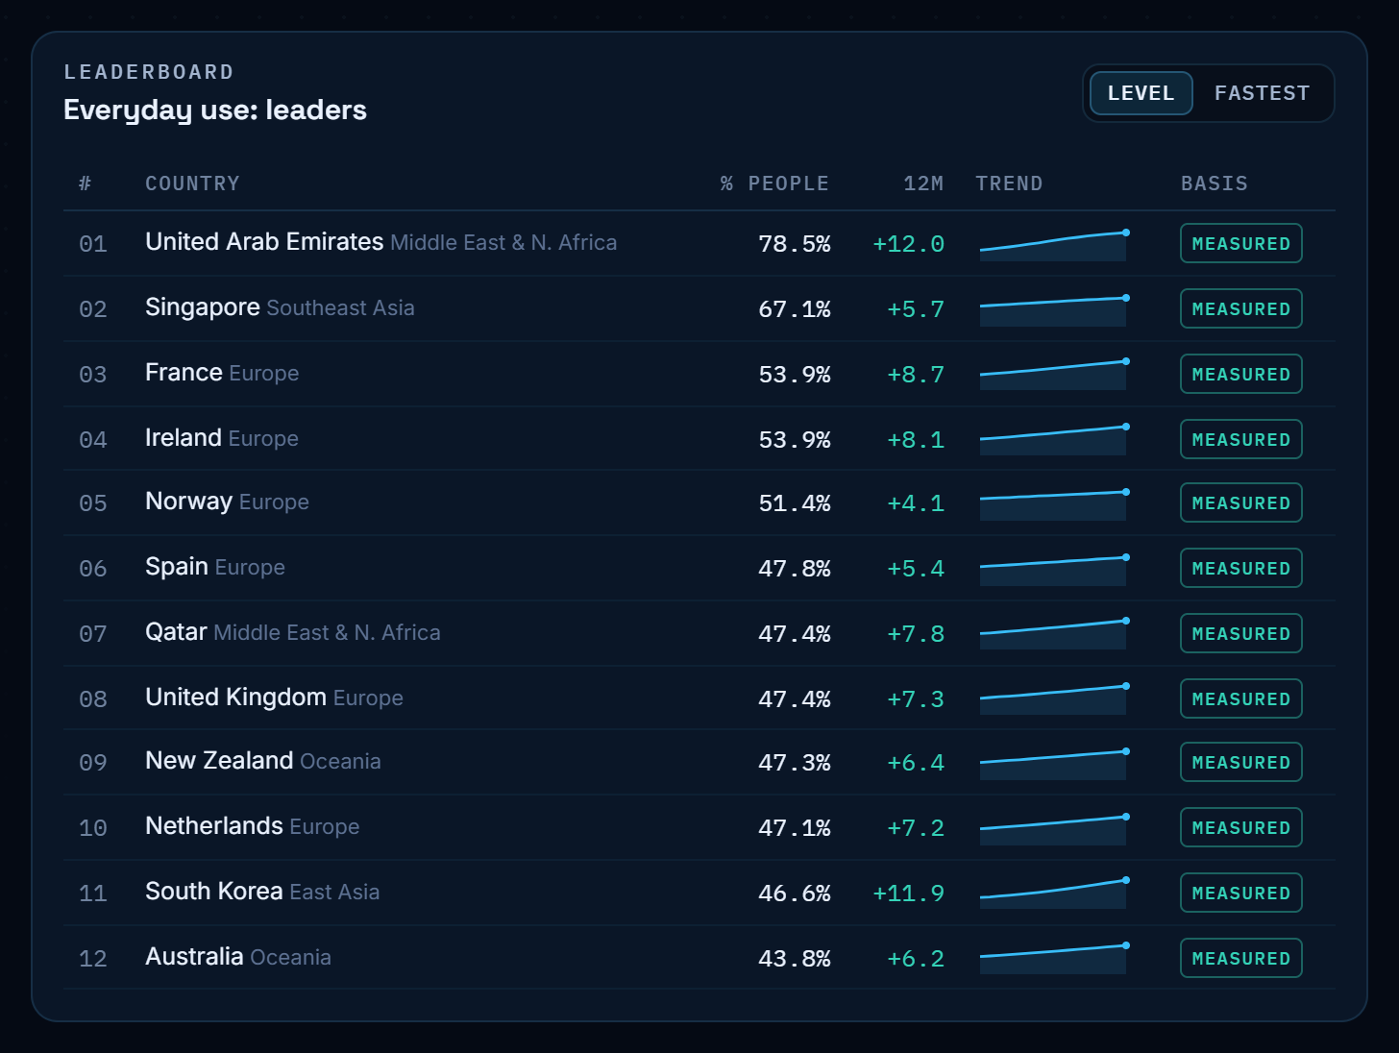1399x1053 pixels.
Task: Select the United Kingdom country name
Action: [235, 698]
